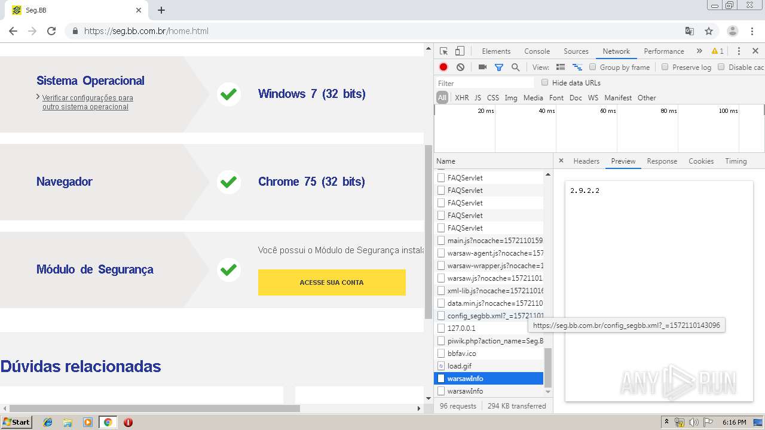Click the red Opera icon in the taskbar
Image resolution: width=765 pixels, height=430 pixels.
click(x=128, y=422)
